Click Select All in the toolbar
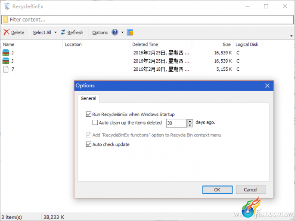This screenshot has width=295, height=221. pos(42,33)
